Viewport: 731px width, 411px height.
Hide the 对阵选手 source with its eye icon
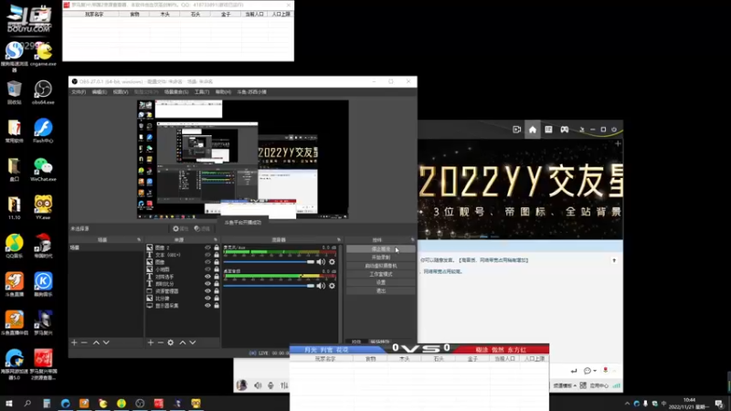click(x=207, y=277)
